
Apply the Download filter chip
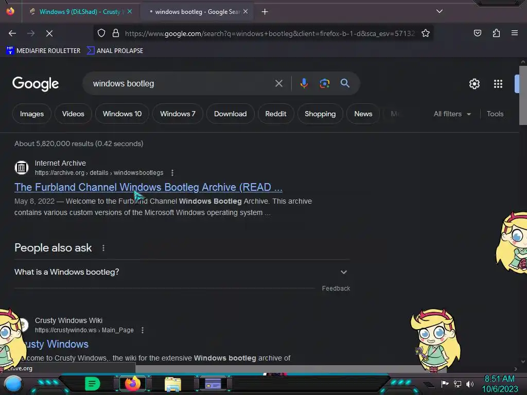click(x=230, y=114)
